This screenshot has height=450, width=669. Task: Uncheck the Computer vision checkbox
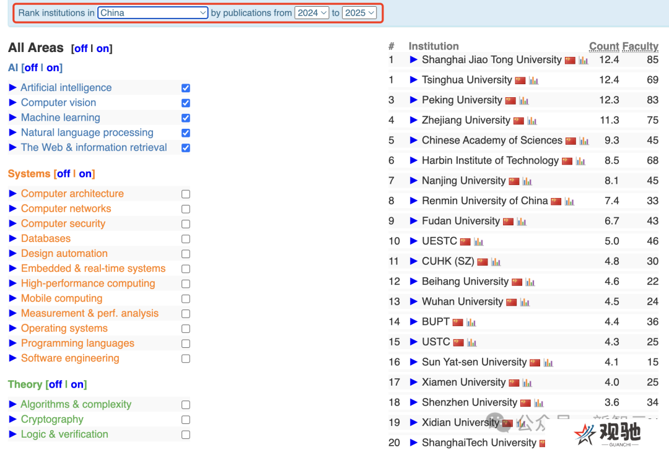[x=186, y=103]
